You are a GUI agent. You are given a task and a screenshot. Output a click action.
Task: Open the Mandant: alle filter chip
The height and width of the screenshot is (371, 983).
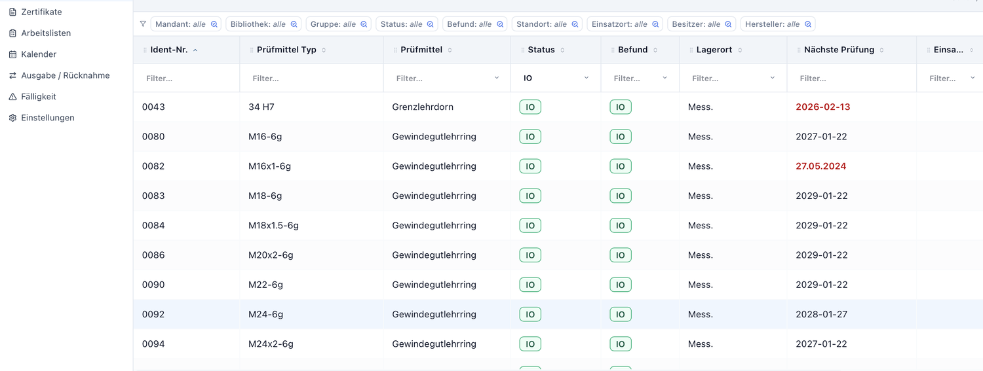[186, 24]
